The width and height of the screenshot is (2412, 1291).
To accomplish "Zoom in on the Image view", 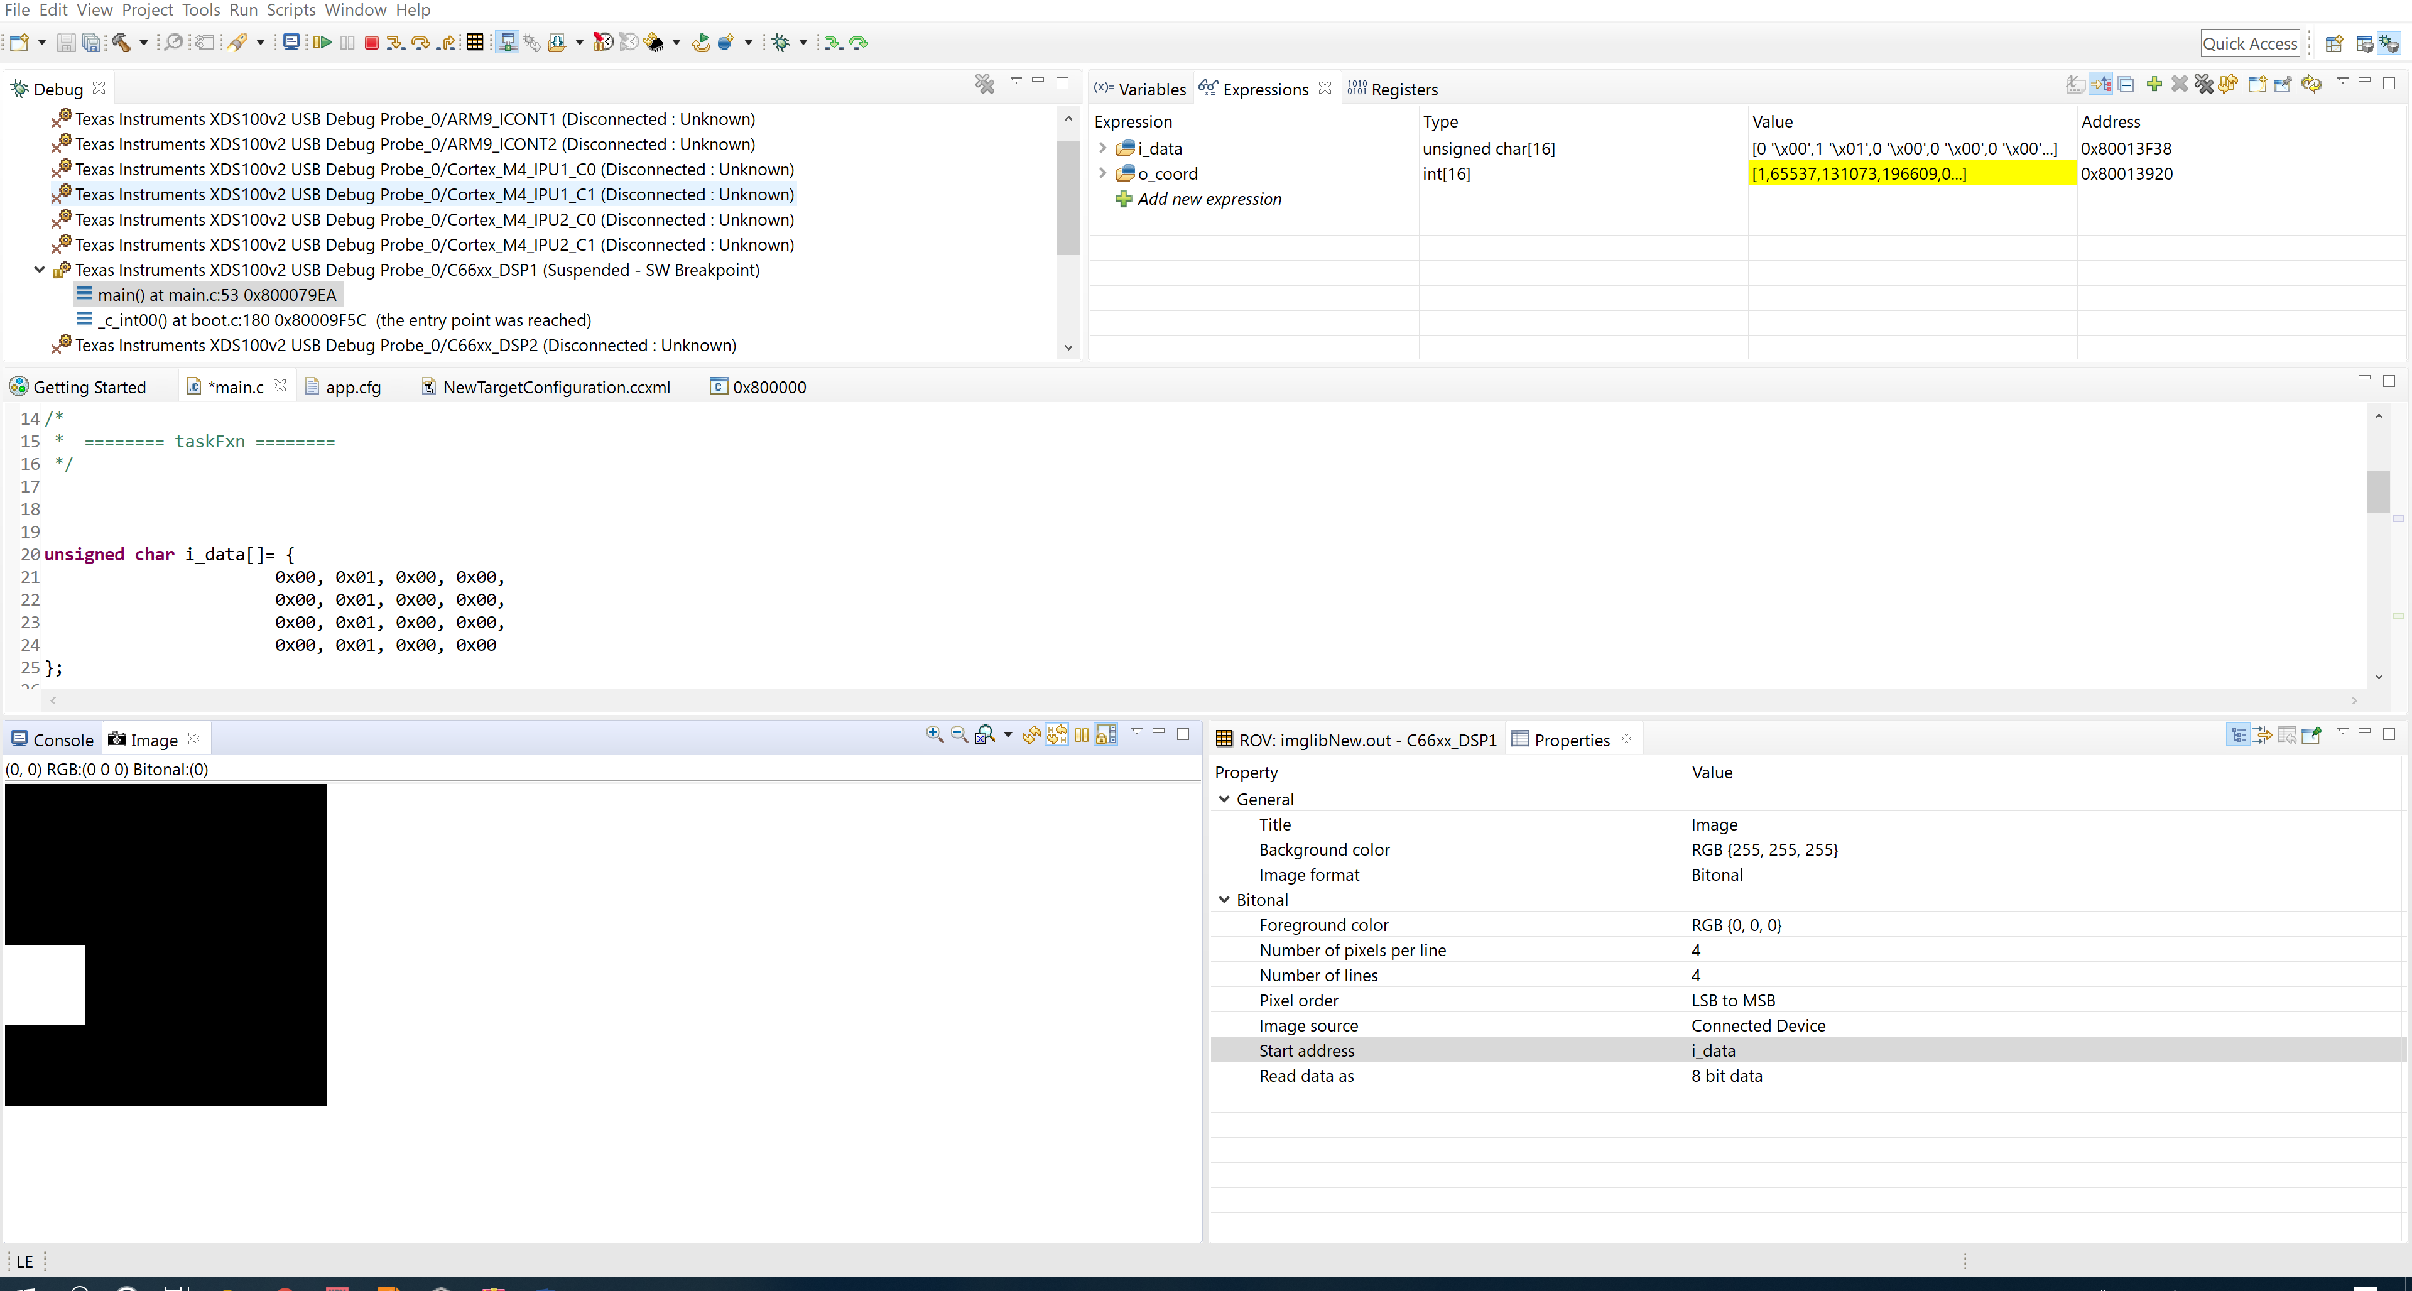I will click(x=933, y=735).
